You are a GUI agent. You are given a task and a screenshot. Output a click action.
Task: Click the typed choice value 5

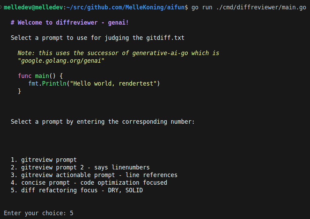click(72, 213)
